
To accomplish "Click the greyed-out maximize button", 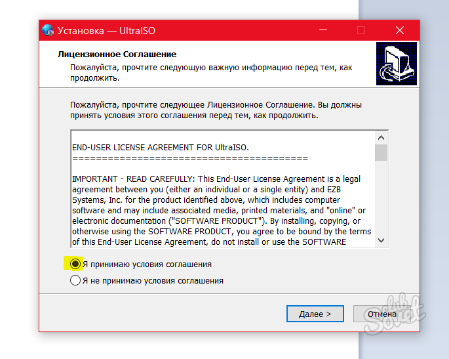I will pyautogui.click(x=361, y=31).
